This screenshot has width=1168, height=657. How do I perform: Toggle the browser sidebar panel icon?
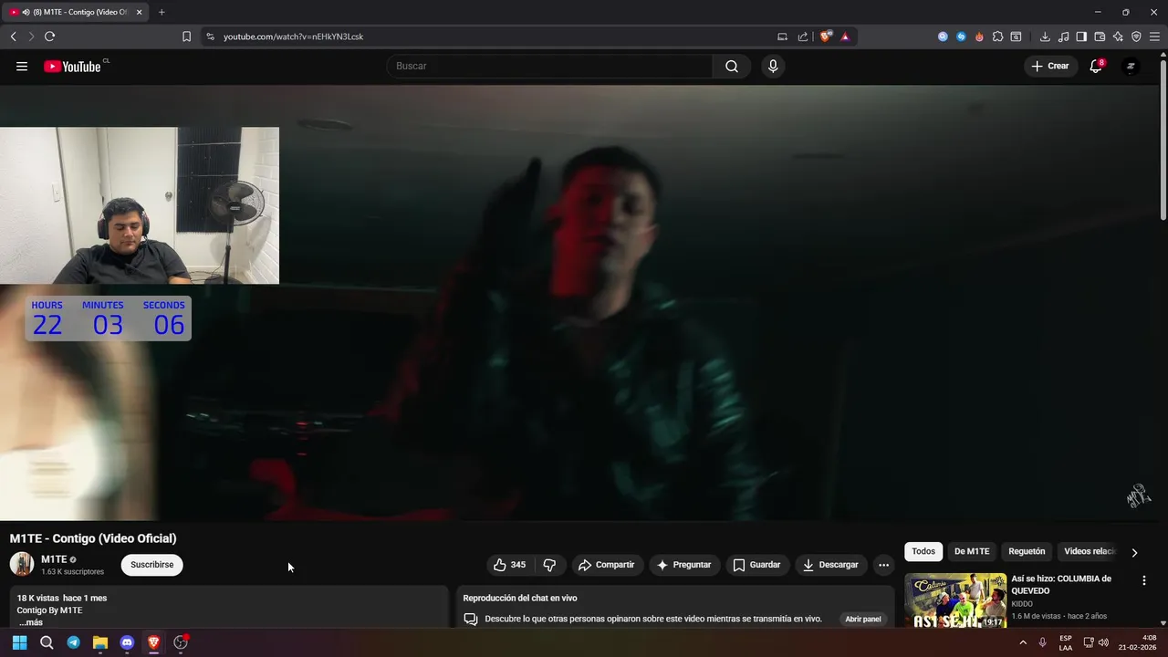click(1081, 36)
